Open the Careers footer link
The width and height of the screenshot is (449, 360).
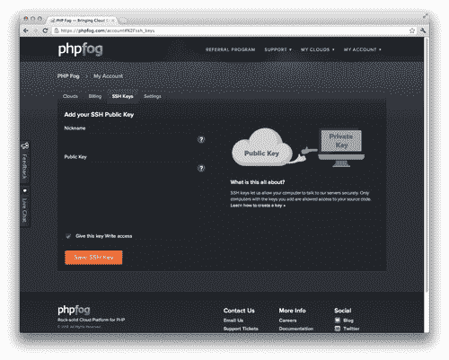[287, 320]
